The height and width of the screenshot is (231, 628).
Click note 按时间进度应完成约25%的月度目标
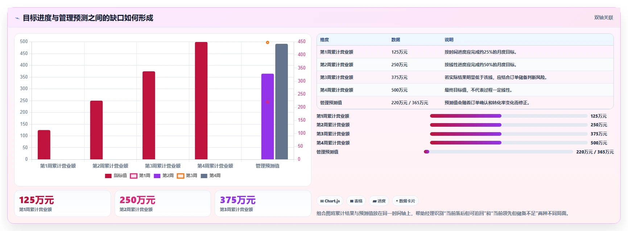point(480,52)
